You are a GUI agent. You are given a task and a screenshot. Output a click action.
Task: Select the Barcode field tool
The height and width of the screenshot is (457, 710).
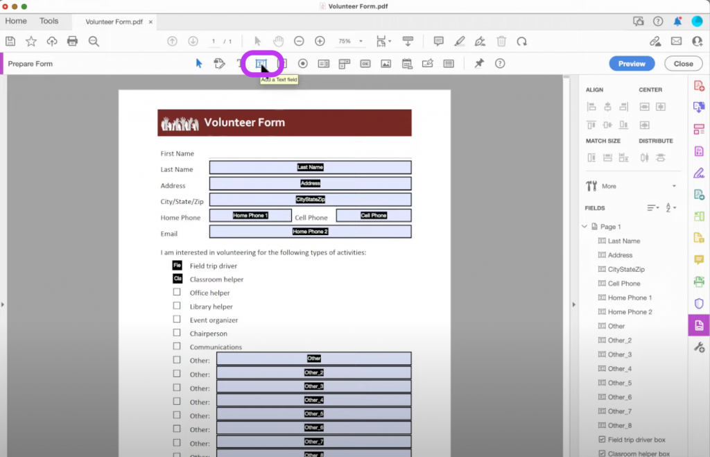[447, 63]
